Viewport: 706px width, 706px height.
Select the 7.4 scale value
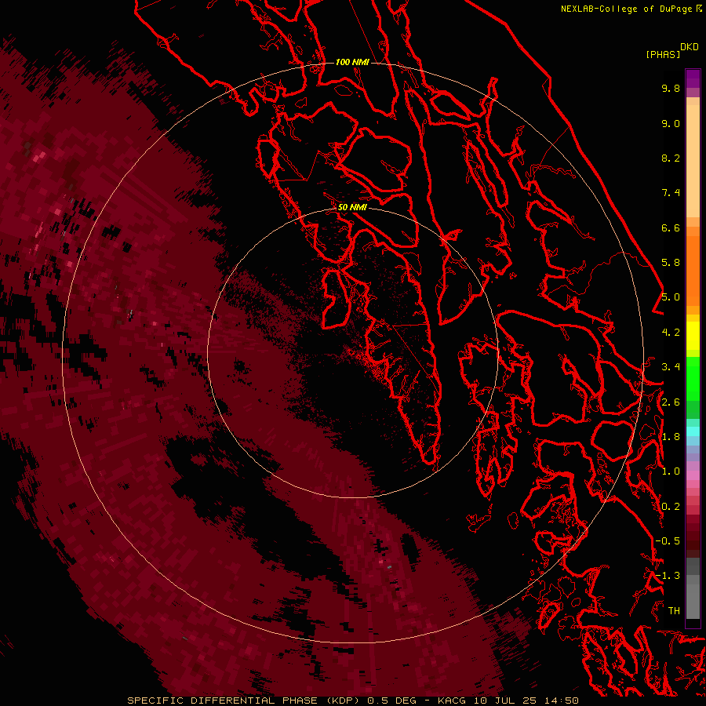coord(671,193)
